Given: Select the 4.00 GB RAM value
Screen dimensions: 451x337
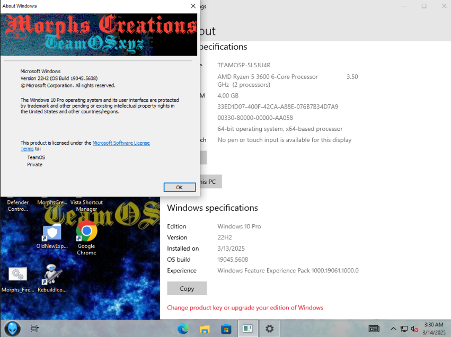Looking at the screenshot, I should (x=228, y=96).
